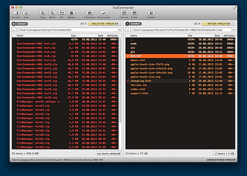Select FileManager rev163.zip
Image resolution: width=247 pixels, height=176 pixels.
[x=65, y=147]
